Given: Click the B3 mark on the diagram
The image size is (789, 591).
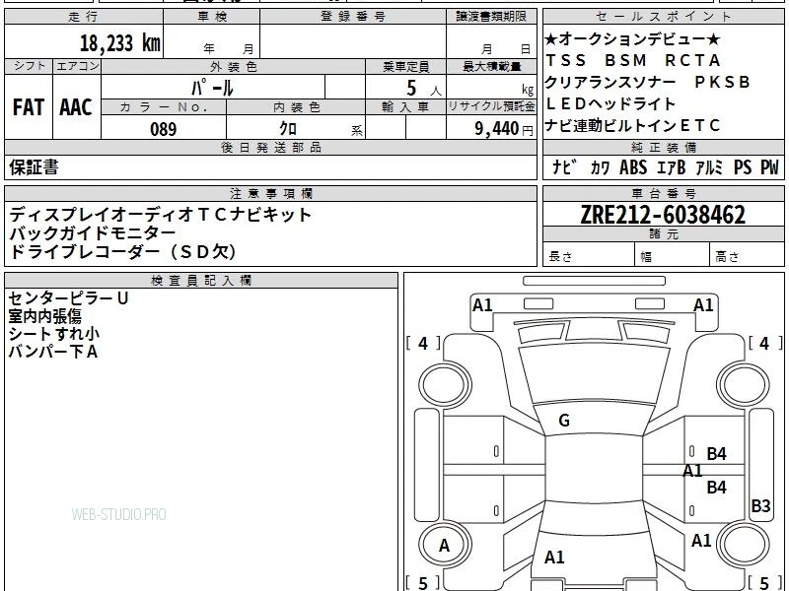Looking at the screenshot, I should (x=760, y=505).
